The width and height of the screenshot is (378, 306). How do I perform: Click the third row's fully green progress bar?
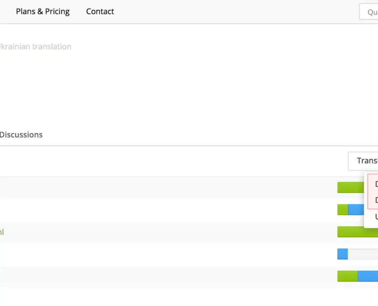pos(350,232)
